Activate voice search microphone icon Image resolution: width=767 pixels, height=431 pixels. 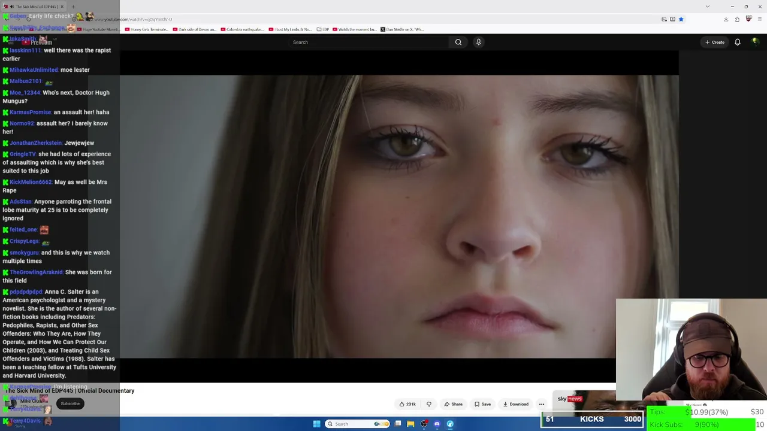coord(478,42)
